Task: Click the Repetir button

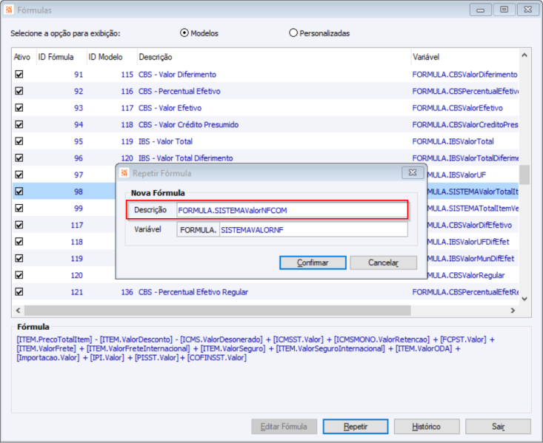Action: [x=356, y=427]
